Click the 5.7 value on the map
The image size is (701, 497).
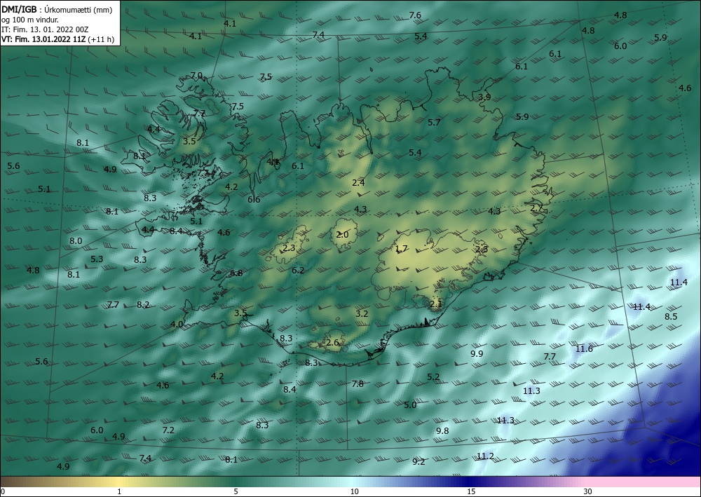click(x=434, y=122)
